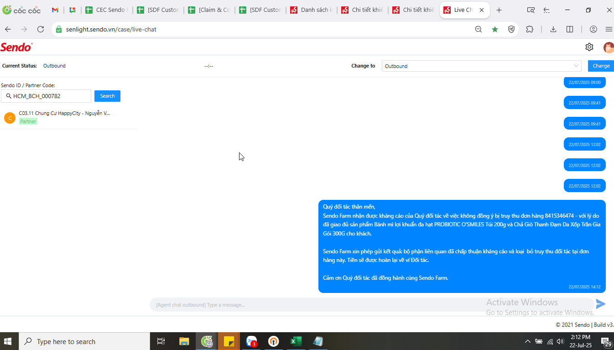
Task: Click the settings gear icon
Action: [589, 47]
